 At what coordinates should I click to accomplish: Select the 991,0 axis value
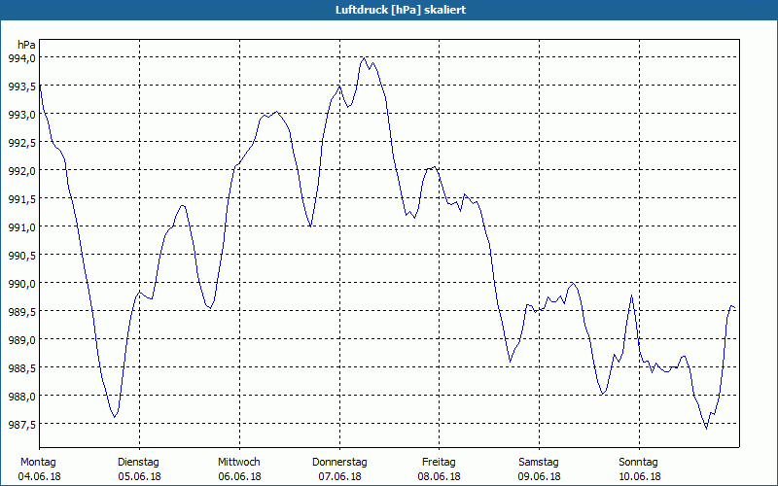point(21,227)
